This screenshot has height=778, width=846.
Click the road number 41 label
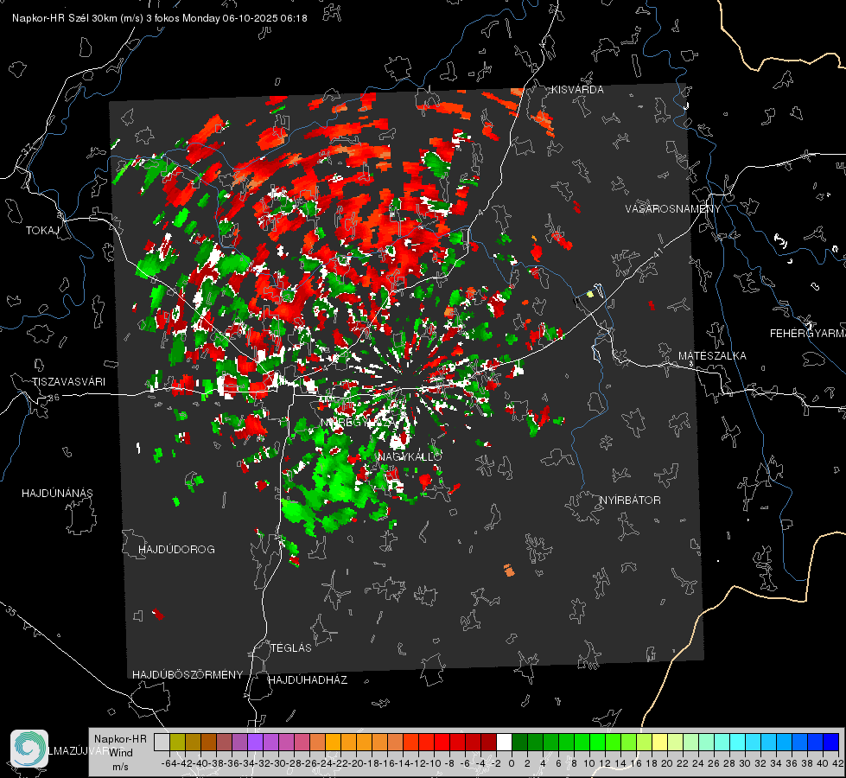pos(657,252)
